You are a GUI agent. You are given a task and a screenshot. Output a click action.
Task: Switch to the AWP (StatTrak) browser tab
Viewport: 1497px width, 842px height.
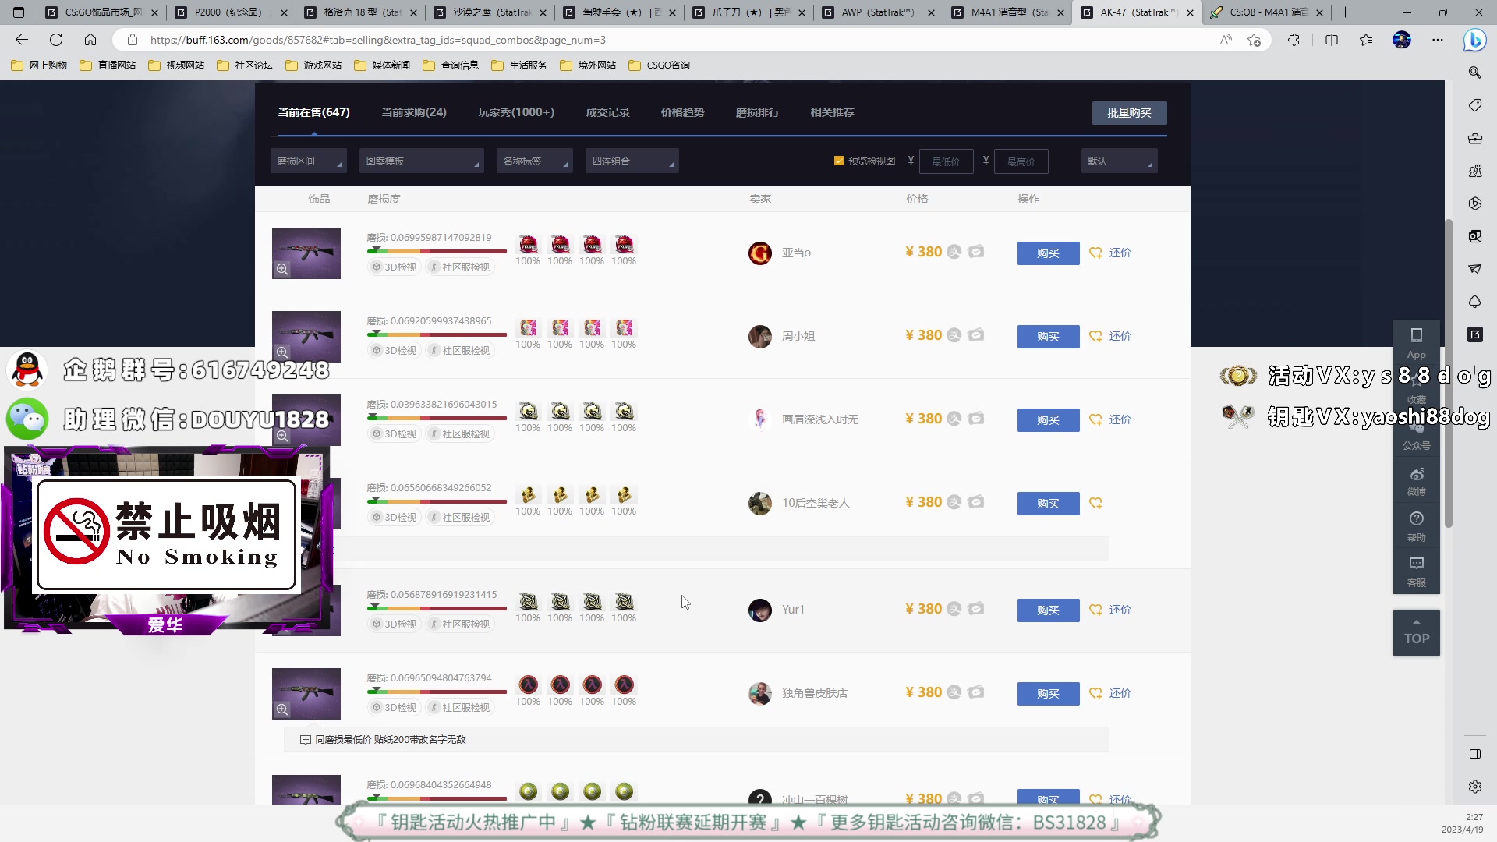pos(878,12)
